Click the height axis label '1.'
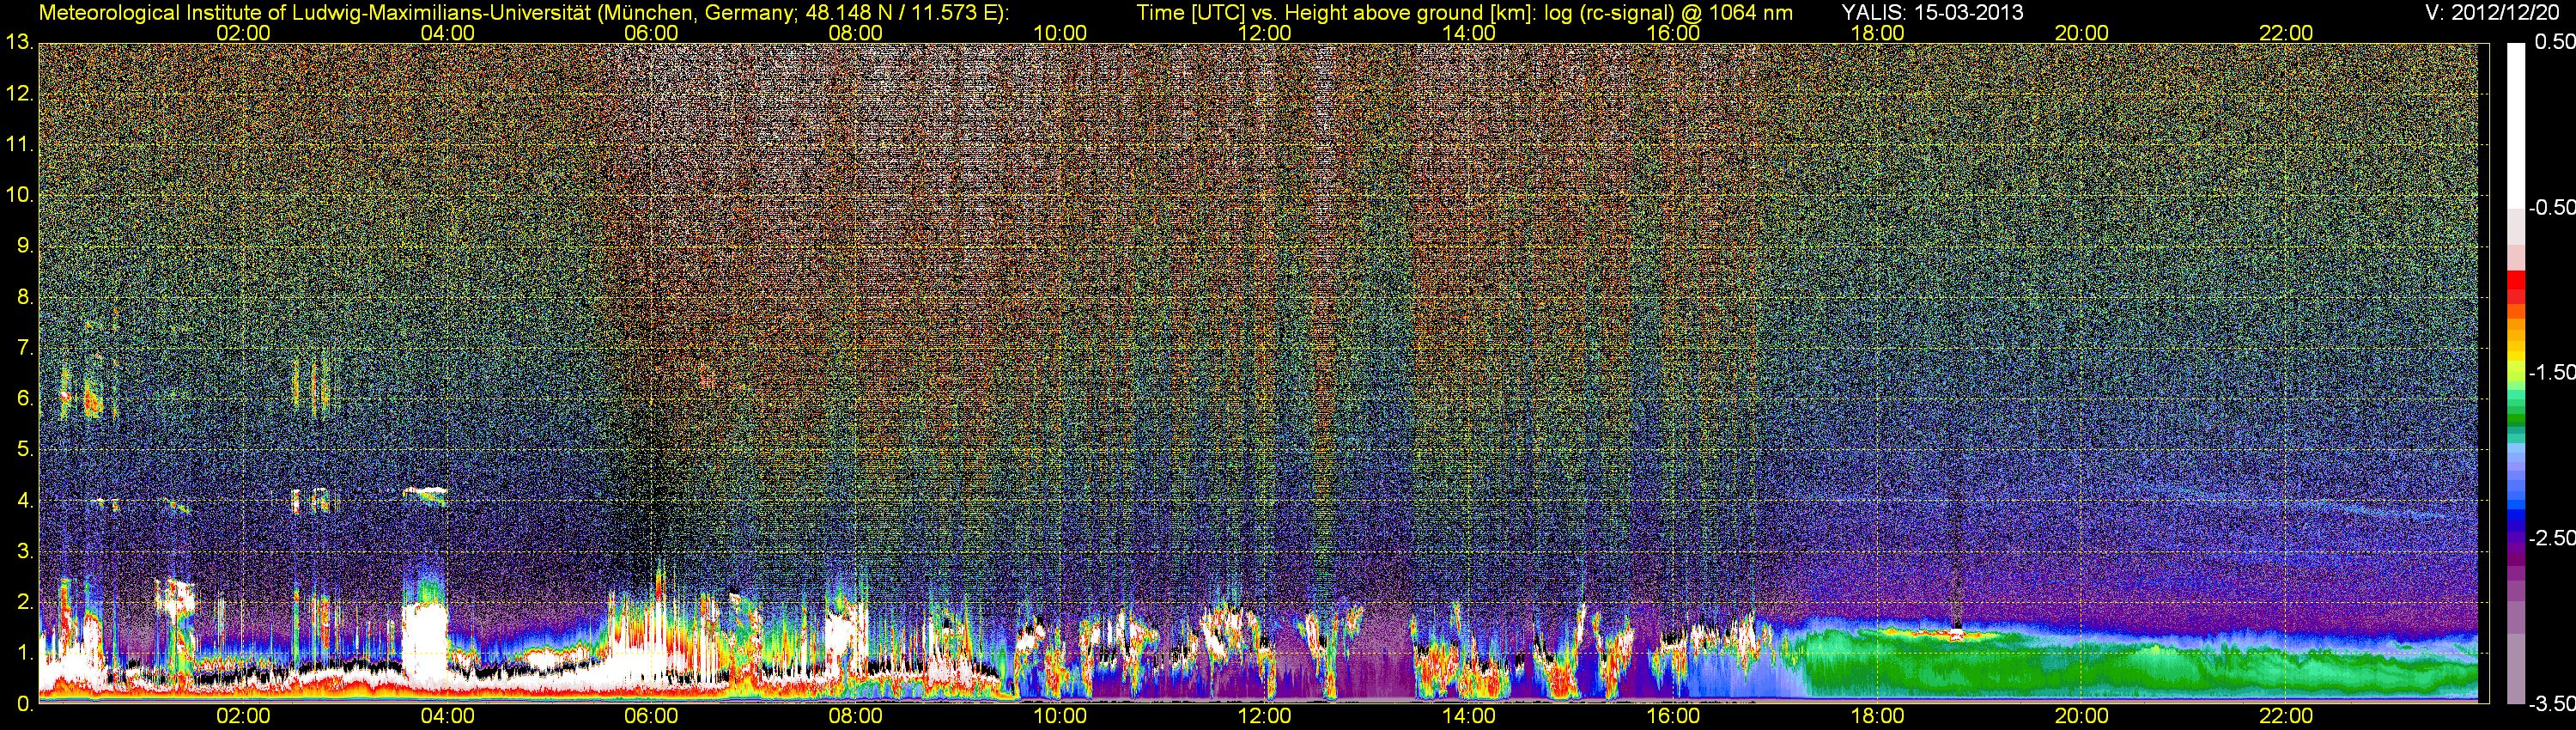This screenshot has width=2576, height=730. point(24,653)
